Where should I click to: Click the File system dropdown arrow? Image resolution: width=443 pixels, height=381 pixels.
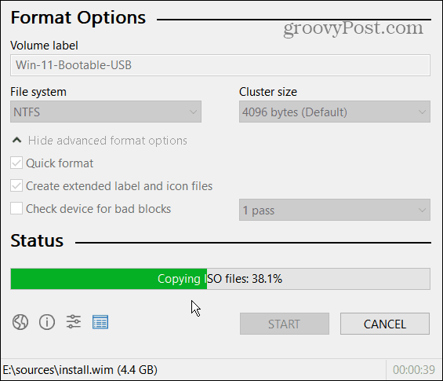(193, 112)
